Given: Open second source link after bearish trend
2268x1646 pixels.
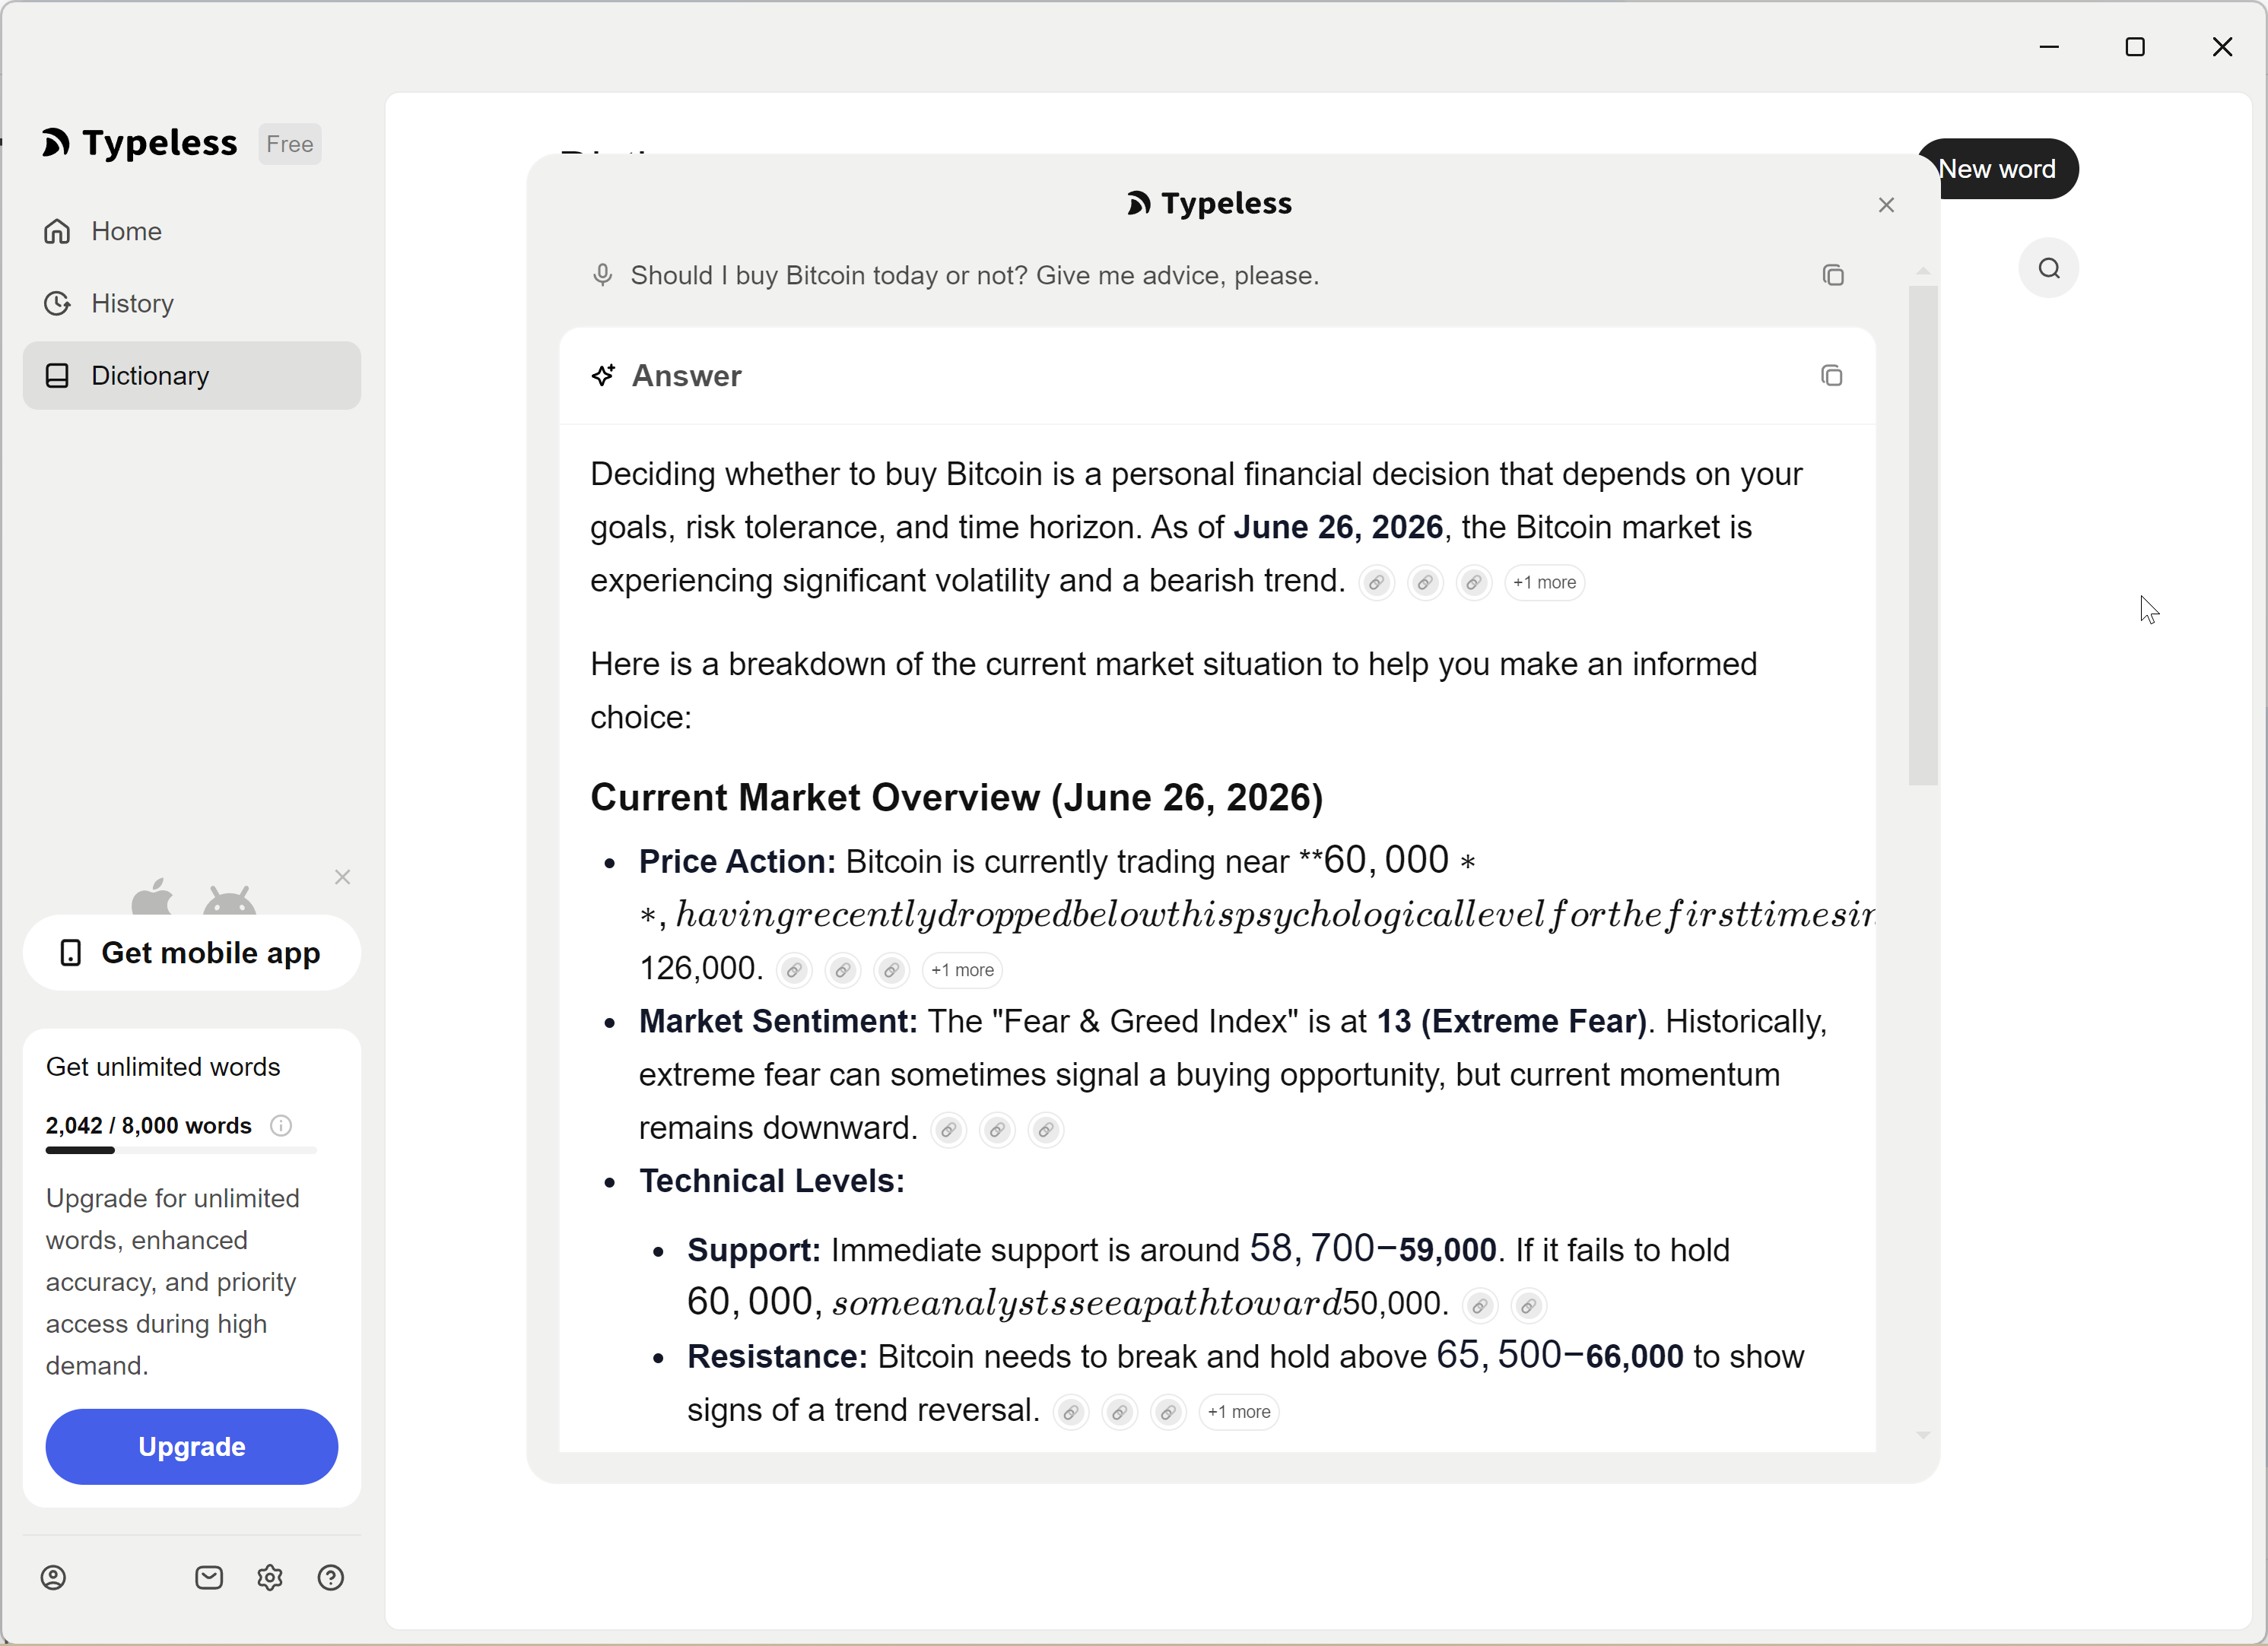Looking at the screenshot, I should tap(1425, 582).
